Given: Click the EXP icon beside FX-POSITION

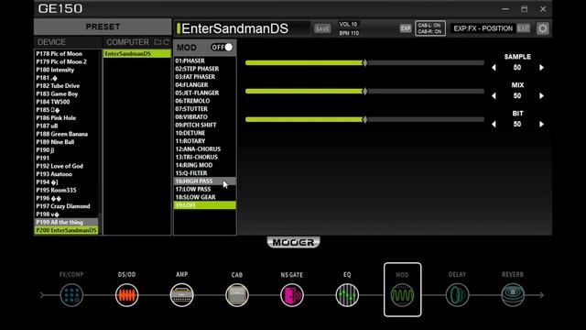Looking at the screenshot, I should coord(523,28).
